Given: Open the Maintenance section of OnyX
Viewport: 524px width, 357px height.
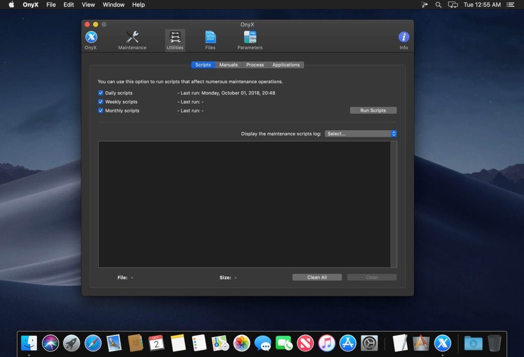Looking at the screenshot, I should coord(132,38).
